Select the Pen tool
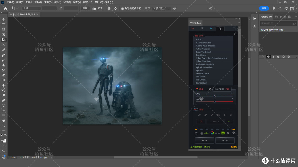 click(x=4, y=100)
